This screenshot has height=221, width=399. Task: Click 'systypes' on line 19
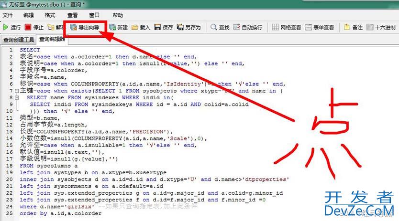tap(67, 172)
